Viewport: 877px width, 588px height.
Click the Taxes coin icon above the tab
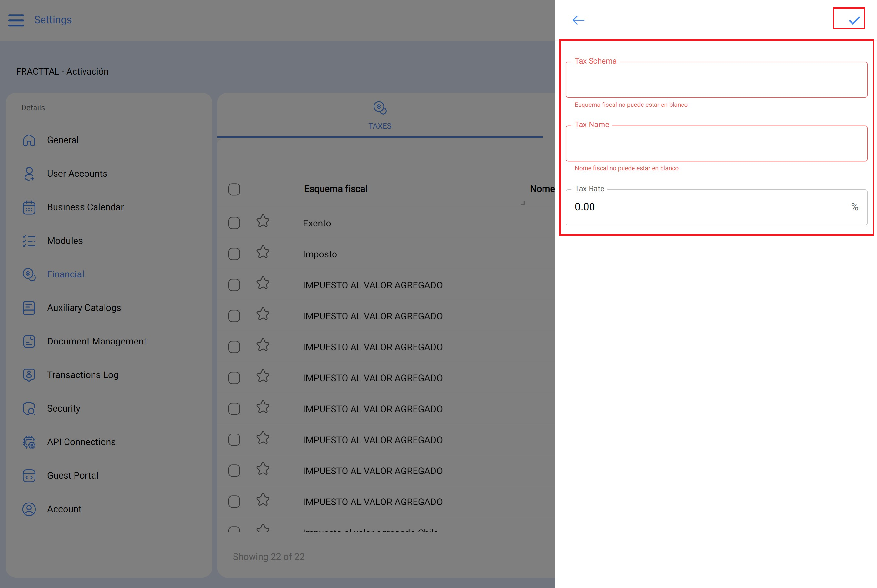(379, 108)
